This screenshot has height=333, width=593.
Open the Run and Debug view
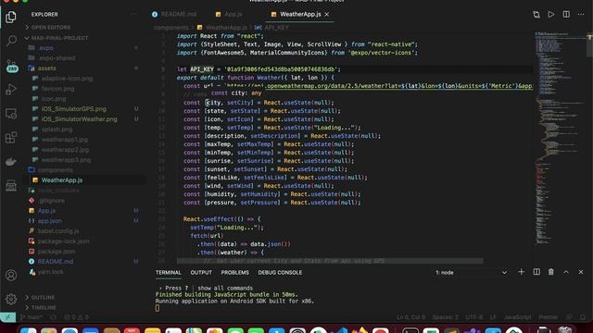point(11,90)
